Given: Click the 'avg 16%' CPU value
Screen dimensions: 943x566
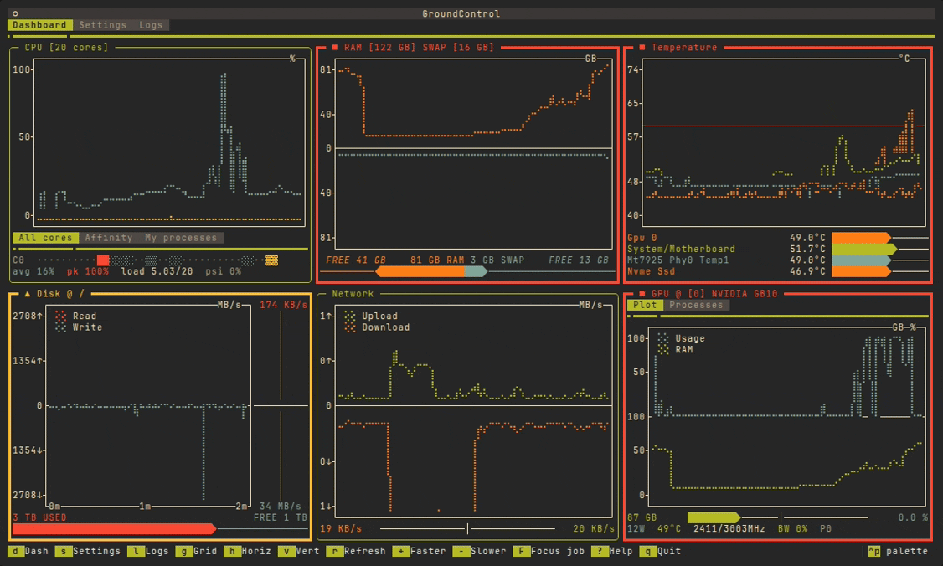Looking at the screenshot, I should click(33, 271).
